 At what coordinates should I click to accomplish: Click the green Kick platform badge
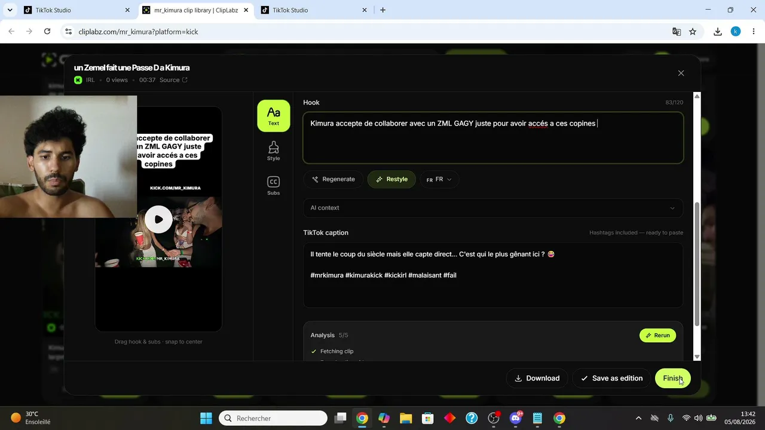point(78,80)
